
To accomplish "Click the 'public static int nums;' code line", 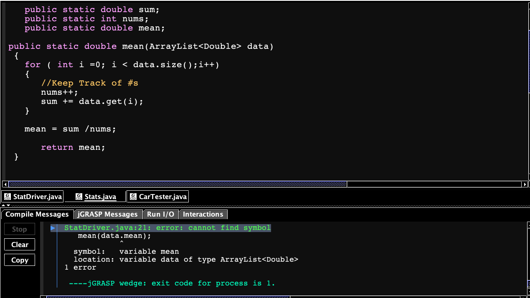I will tap(86, 19).
